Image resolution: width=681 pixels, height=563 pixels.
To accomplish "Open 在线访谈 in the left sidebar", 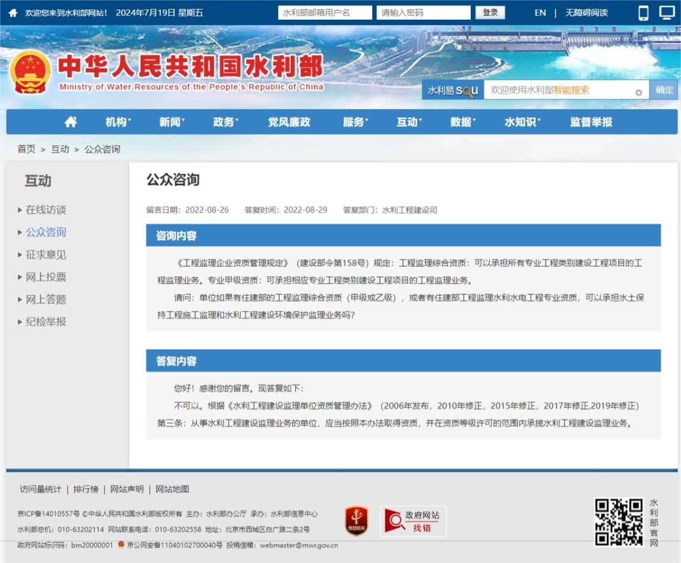I will coord(46,210).
